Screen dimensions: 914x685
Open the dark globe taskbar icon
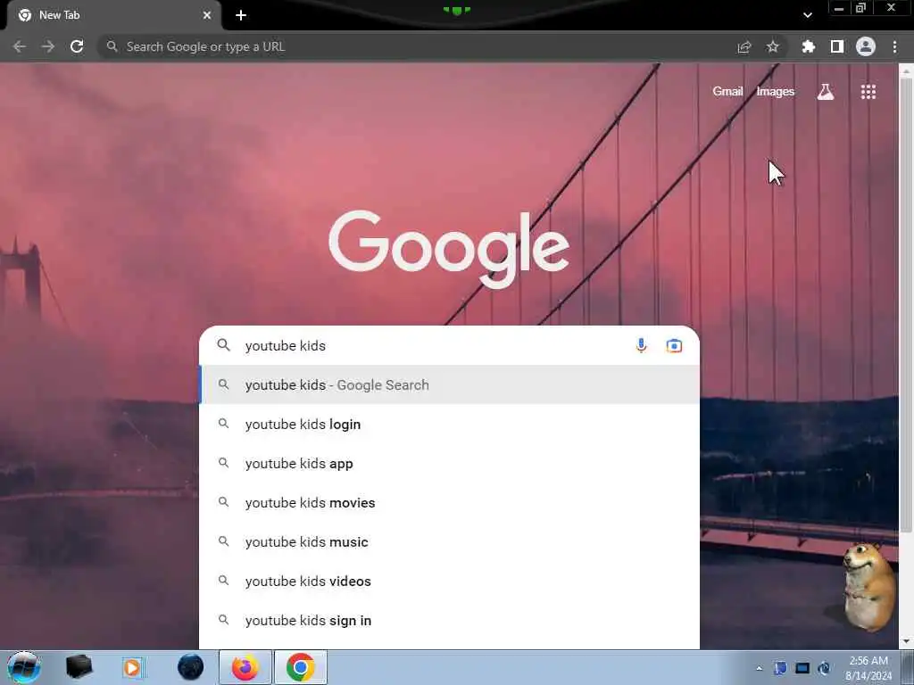click(191, 667)
